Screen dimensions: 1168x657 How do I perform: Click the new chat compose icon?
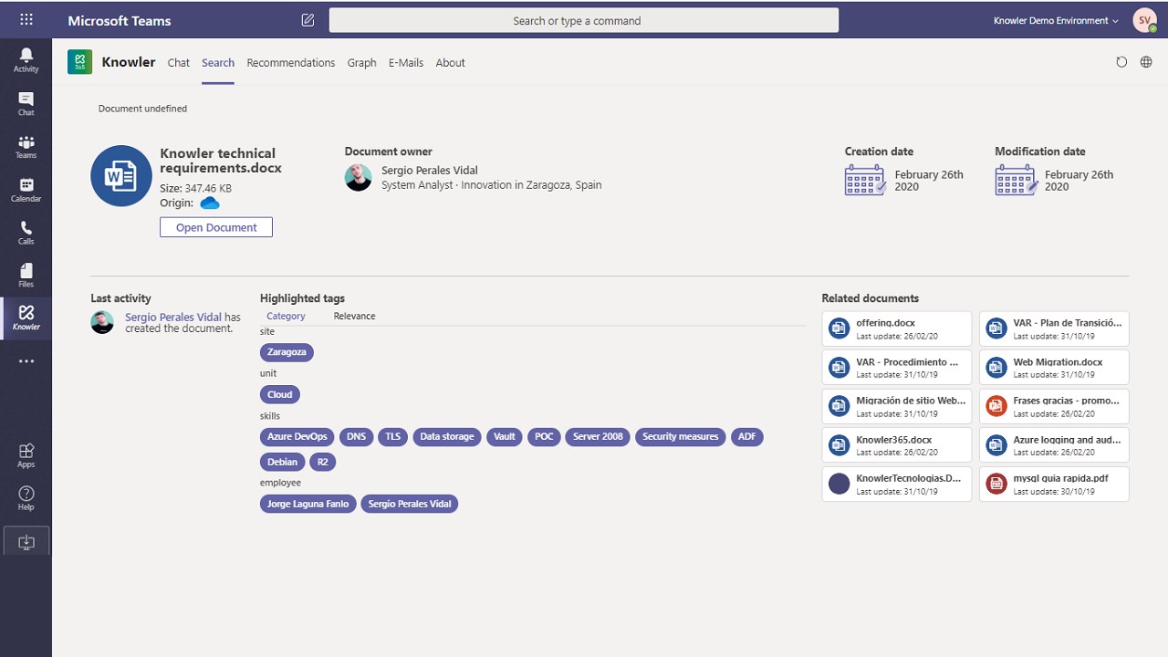(x=308, y=20)
